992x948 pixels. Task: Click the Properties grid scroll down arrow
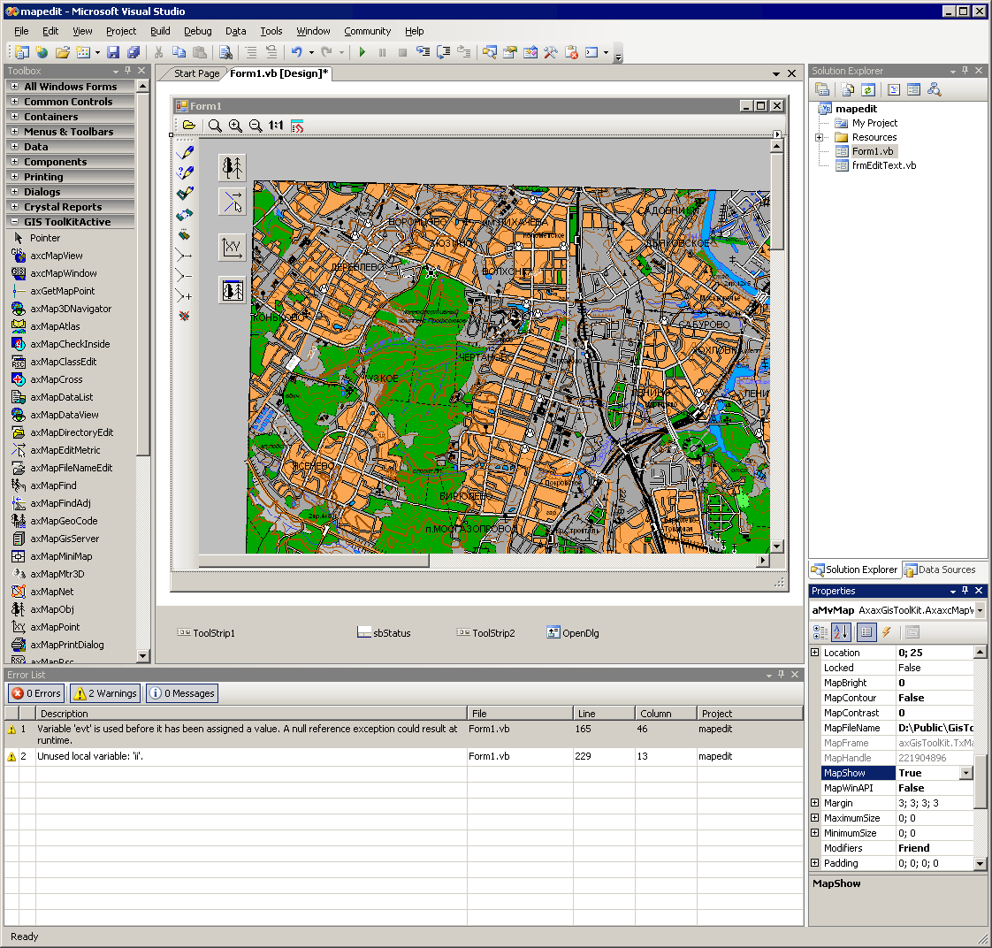click(980, 863)
